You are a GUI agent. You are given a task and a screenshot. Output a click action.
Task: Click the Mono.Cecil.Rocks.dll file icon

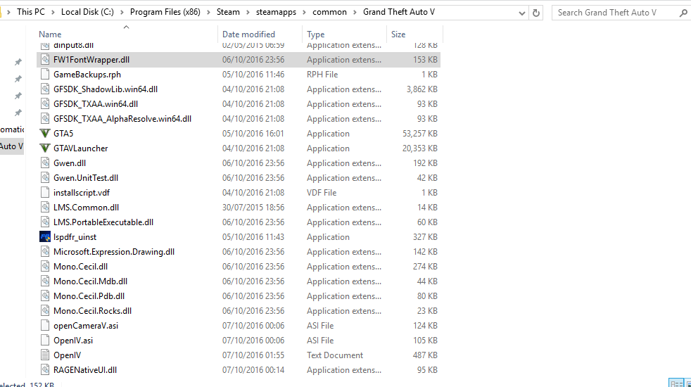(x=45, y=311)
